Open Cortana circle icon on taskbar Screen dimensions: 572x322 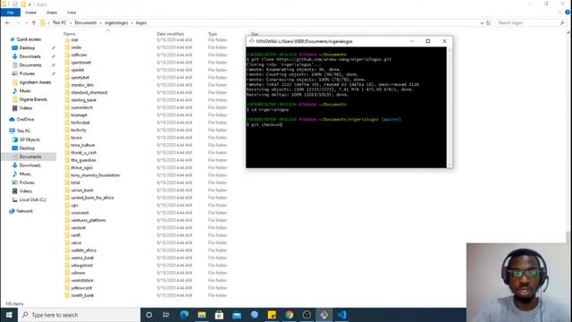(x=149, y=315)
